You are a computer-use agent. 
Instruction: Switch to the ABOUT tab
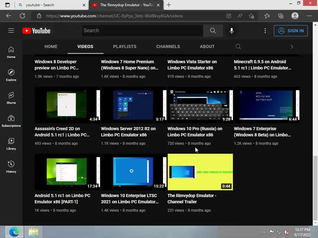tap(207, 46)
